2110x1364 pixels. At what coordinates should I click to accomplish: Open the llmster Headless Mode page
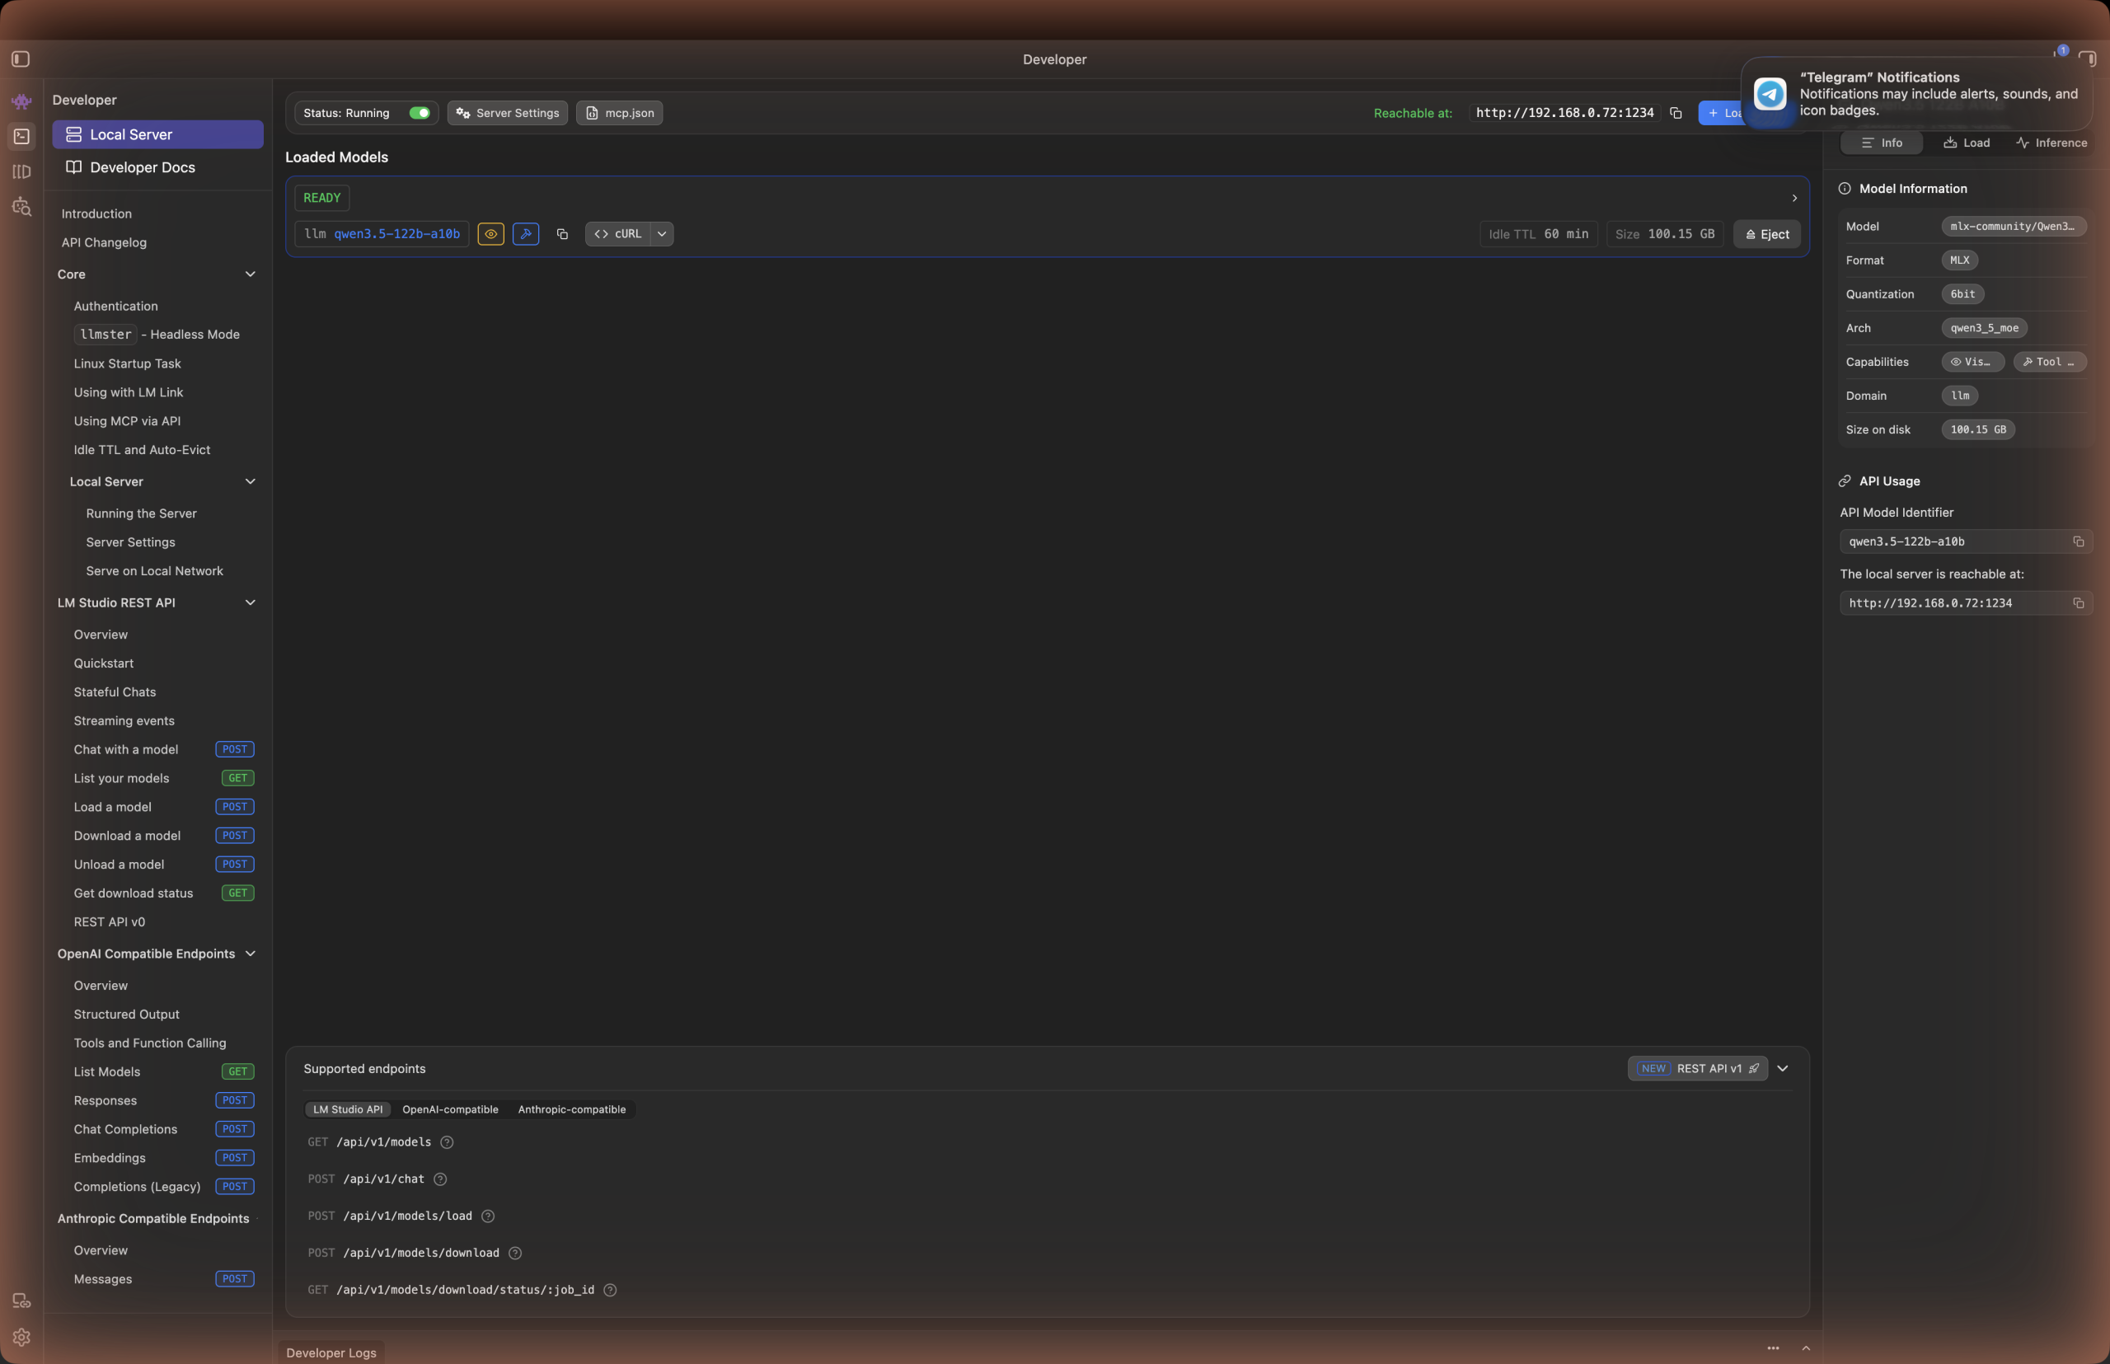[157, 335]
